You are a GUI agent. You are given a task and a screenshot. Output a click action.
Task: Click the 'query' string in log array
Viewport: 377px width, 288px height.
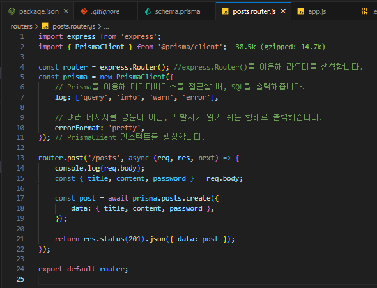pos(93,97)
